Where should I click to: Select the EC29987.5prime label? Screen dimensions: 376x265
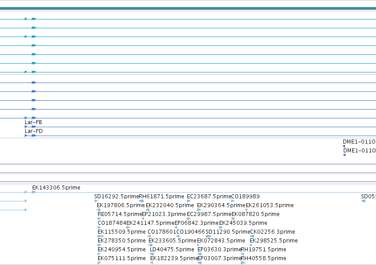[x=209, y=214]
